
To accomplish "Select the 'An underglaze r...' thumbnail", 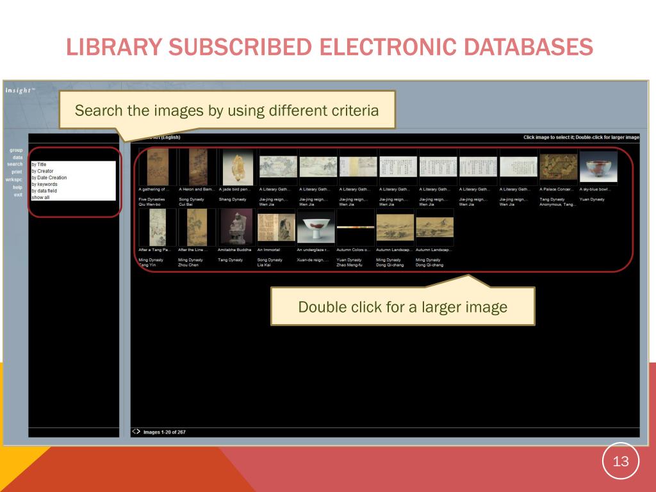I will [x=316, y=227].
